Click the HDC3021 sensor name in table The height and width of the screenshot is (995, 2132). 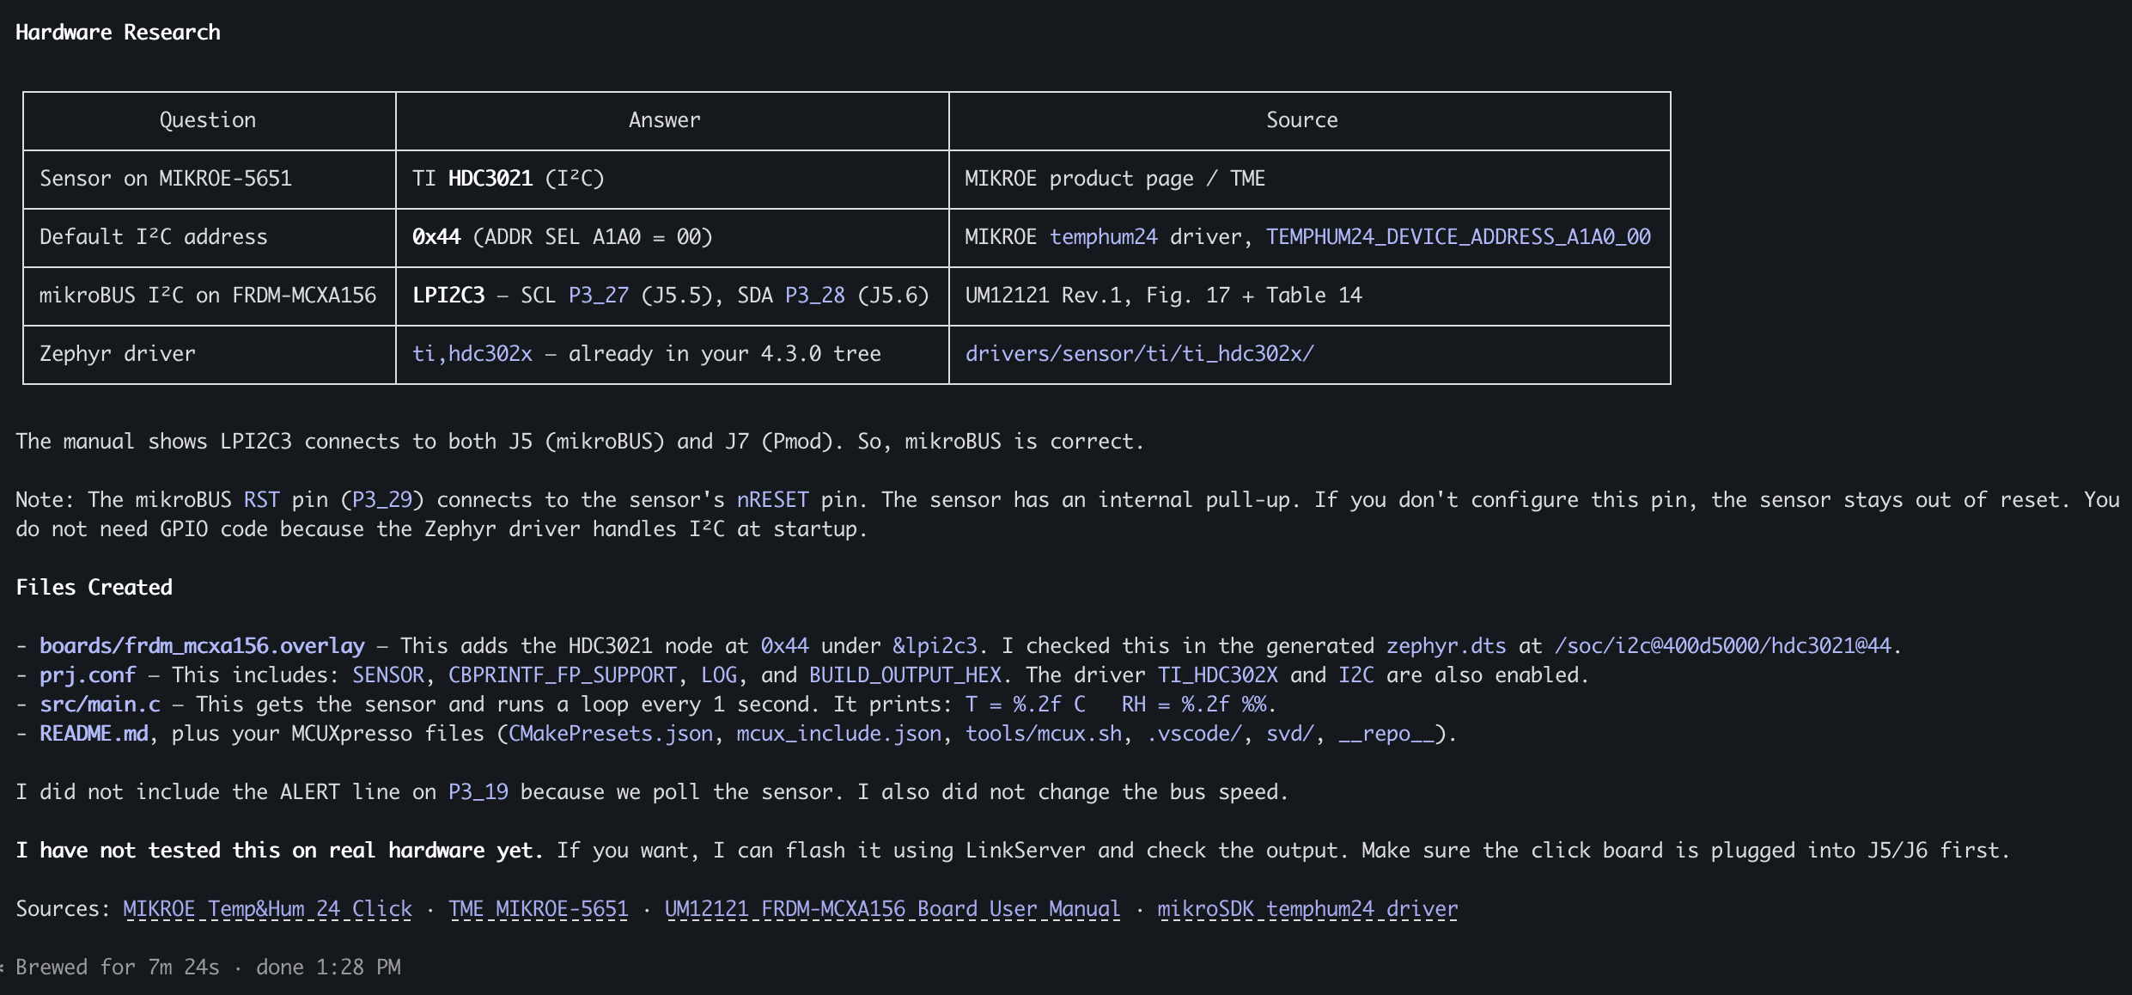click(490, 179)
